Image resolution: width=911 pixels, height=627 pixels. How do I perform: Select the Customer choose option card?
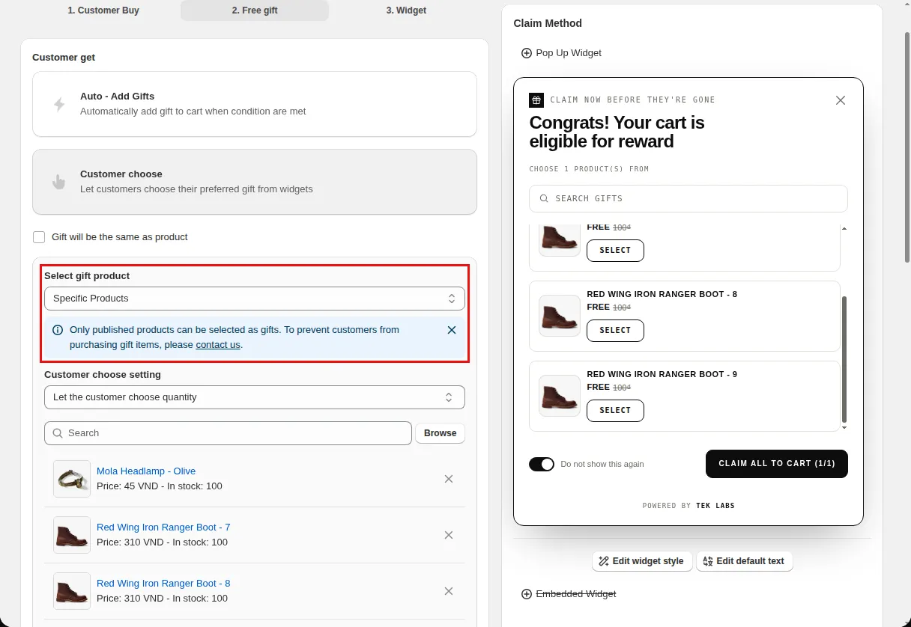point(255,182)
